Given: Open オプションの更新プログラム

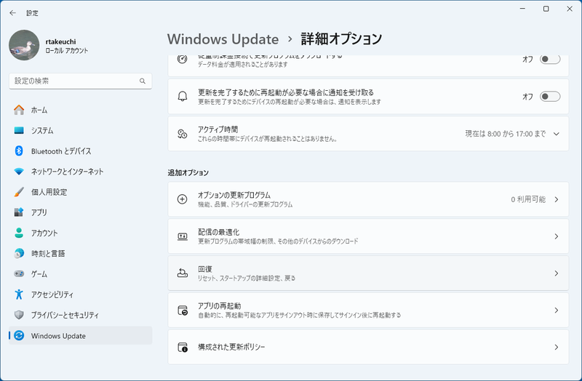Looking at the screenshot, I should coord(368,199).
